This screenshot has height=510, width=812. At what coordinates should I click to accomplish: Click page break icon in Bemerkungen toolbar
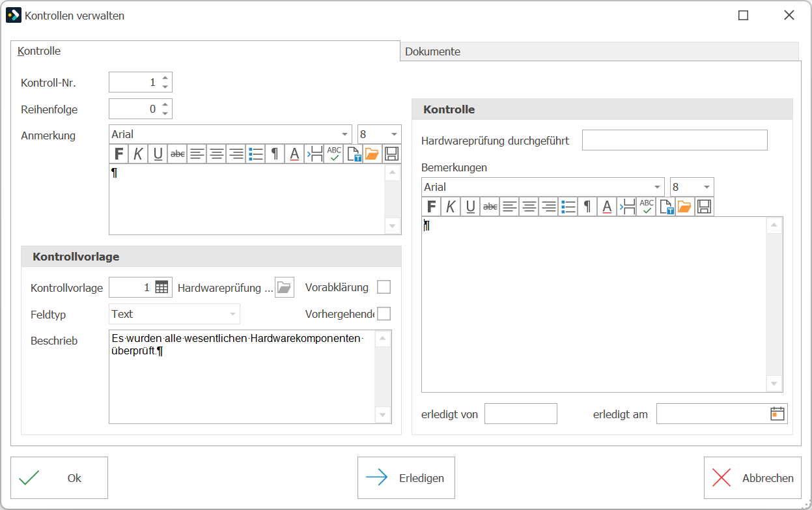coord(626,206)
